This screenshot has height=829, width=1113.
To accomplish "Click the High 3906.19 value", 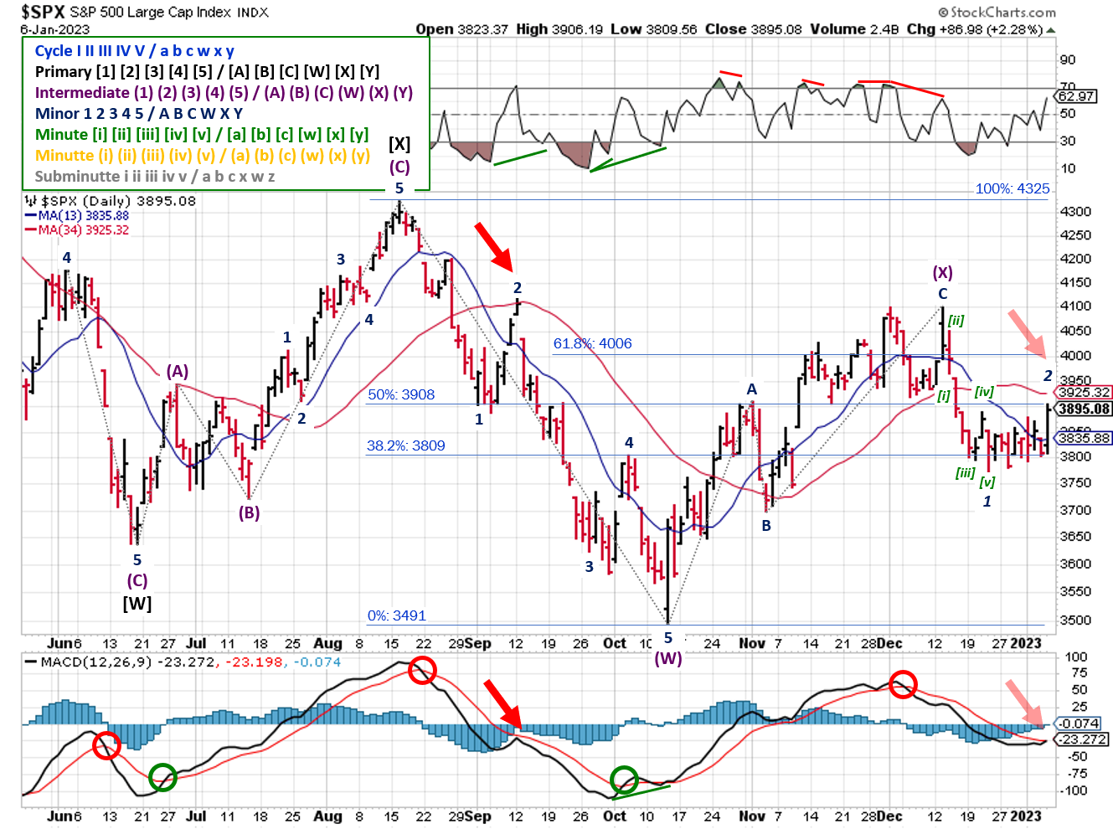I will (559, 29).
